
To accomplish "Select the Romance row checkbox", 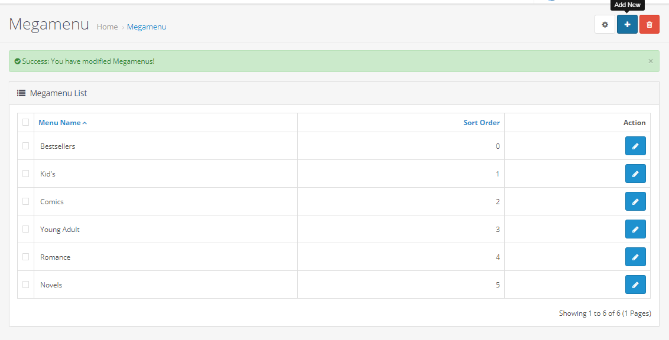I will coord(25,257).
